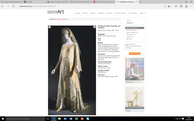The width and height of the screenshot is (194, 121).
Task: Go forward in browser history
Action: [x=8, y=6]
